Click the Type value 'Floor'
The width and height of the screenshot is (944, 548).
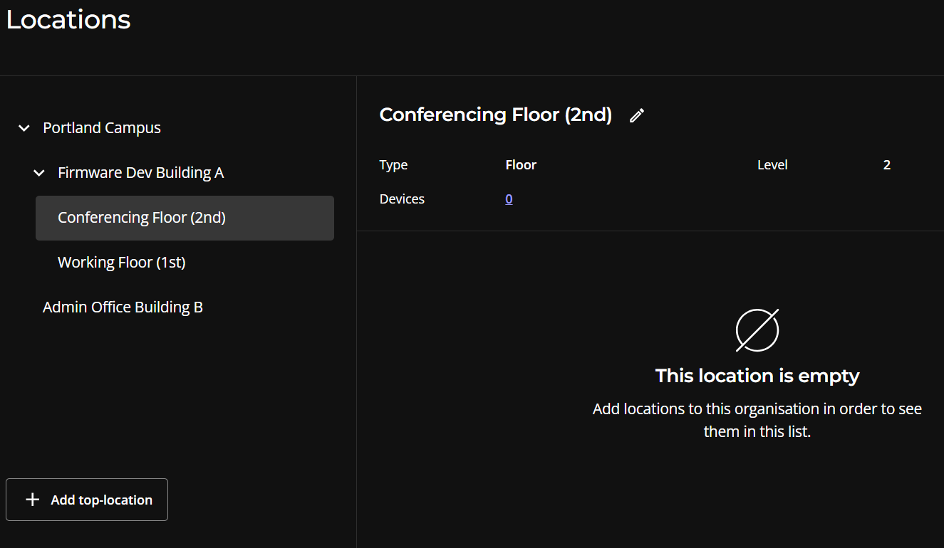click(521, 165)
